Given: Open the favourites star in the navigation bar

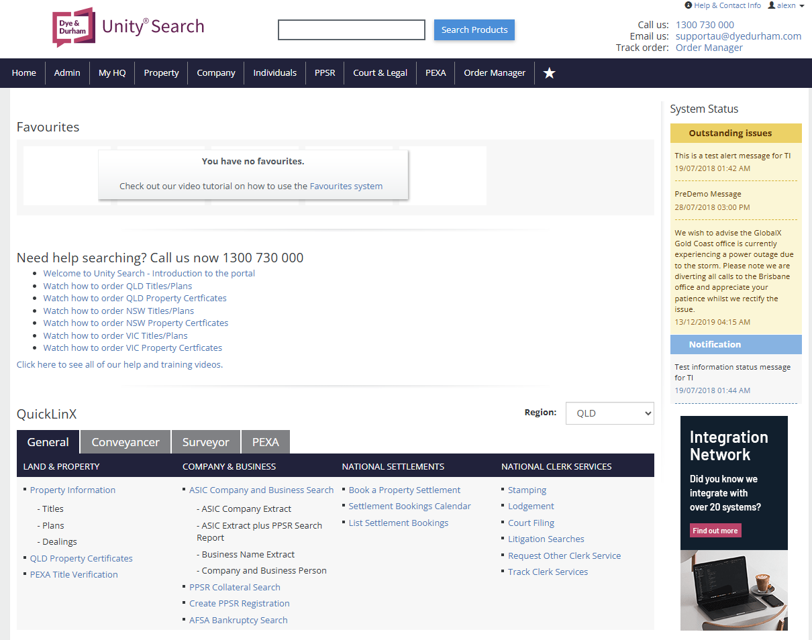Looking at the screenshot, I should [x=549, y=72].
